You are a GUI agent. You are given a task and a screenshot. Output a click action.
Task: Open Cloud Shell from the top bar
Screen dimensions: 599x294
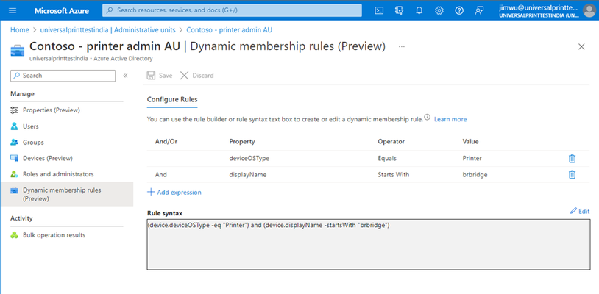click(379, 10)
